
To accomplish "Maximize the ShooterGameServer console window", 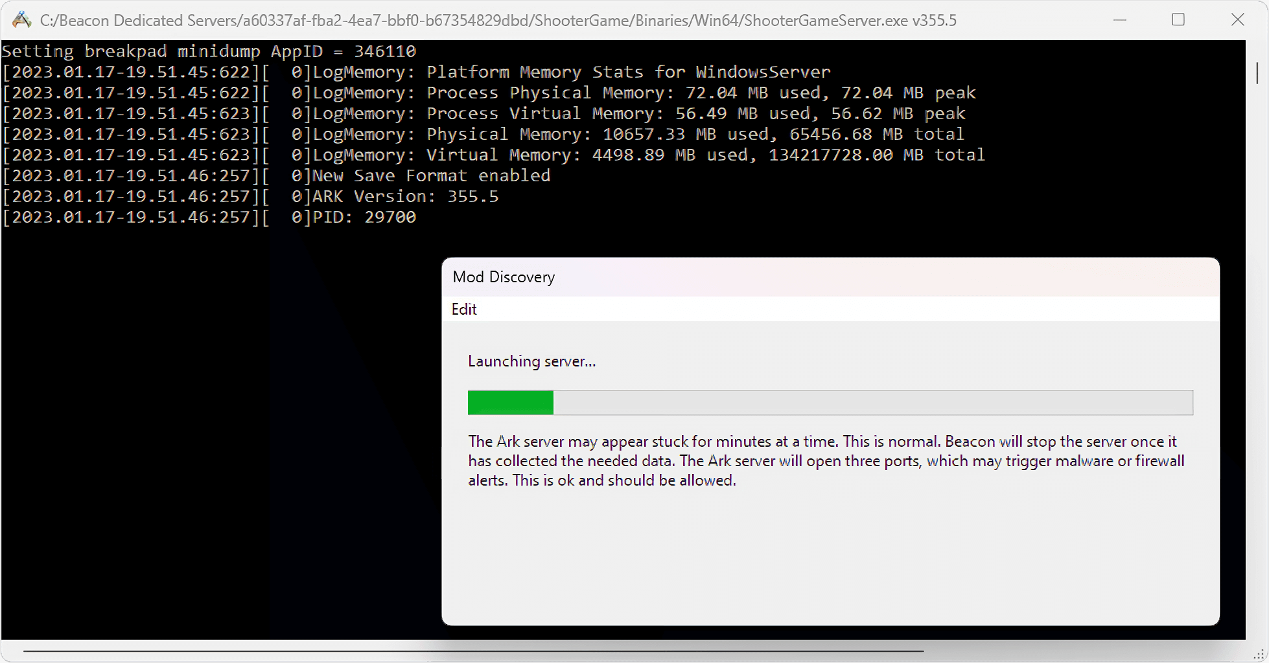I will (1178, 20).
